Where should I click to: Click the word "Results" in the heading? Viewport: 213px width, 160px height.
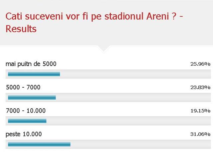tap(21, 29)
